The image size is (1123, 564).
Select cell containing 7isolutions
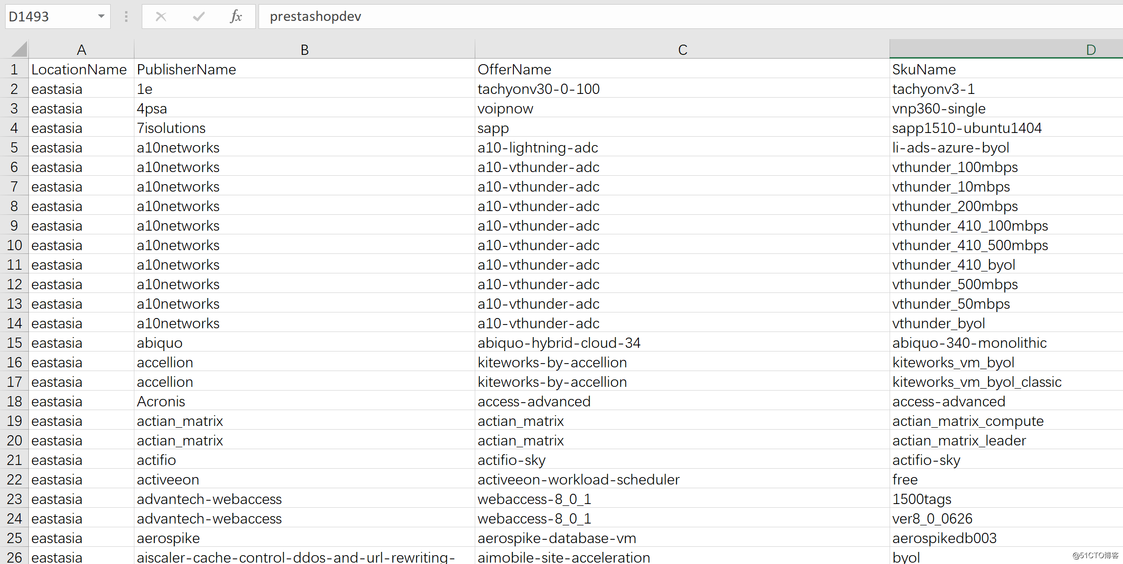[x=305, y=128]
